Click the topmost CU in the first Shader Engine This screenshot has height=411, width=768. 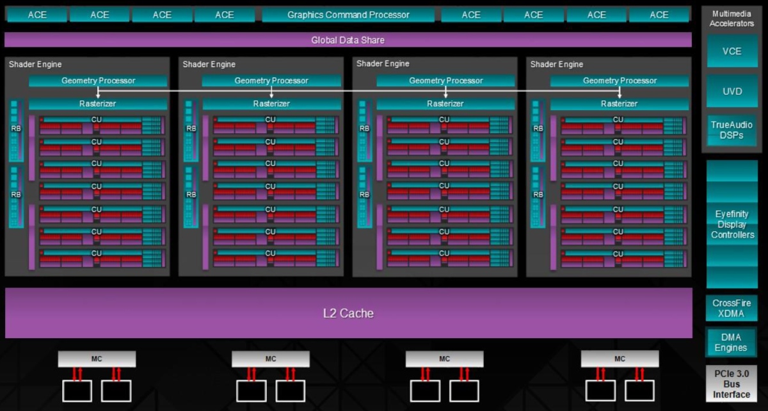pos(101,125)
